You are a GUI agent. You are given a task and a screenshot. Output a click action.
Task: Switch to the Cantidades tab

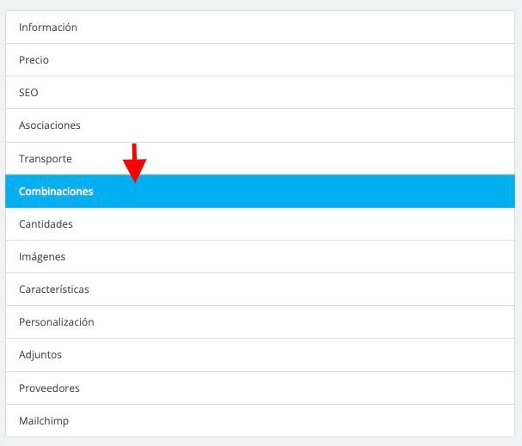[x=260, y=224]
